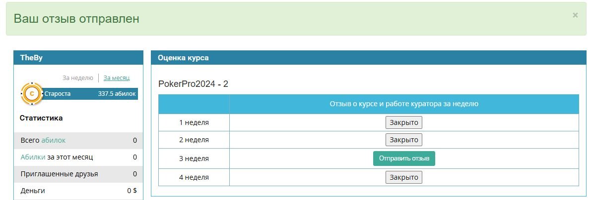This screenshot has height=200, width=593.
Task: Switch to the 'За неделю' view
Action: (77, 78)
